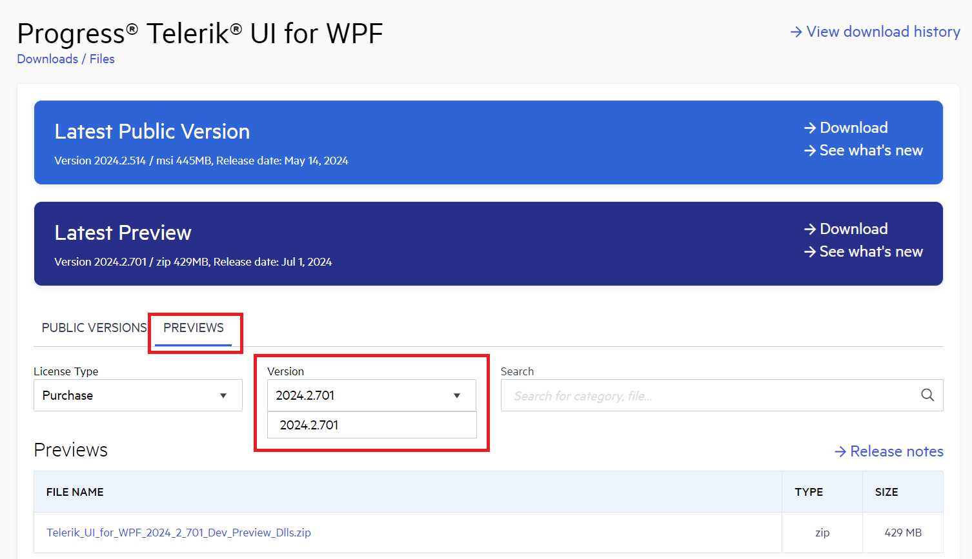Open View download history
The image size is (972, 559).
pos(882,31)
